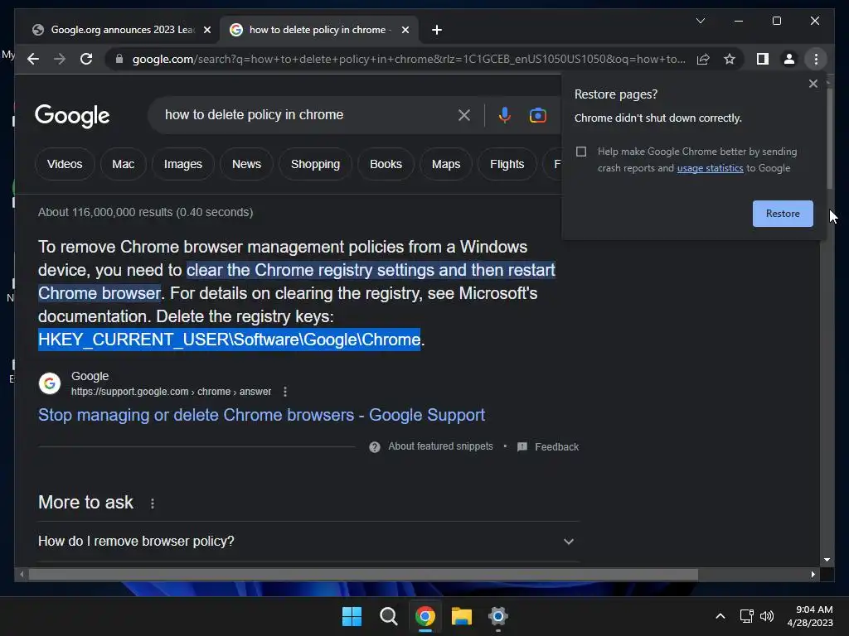Open the Windows Start menu
Screen dimensions: 849x636
click(352, 616)
